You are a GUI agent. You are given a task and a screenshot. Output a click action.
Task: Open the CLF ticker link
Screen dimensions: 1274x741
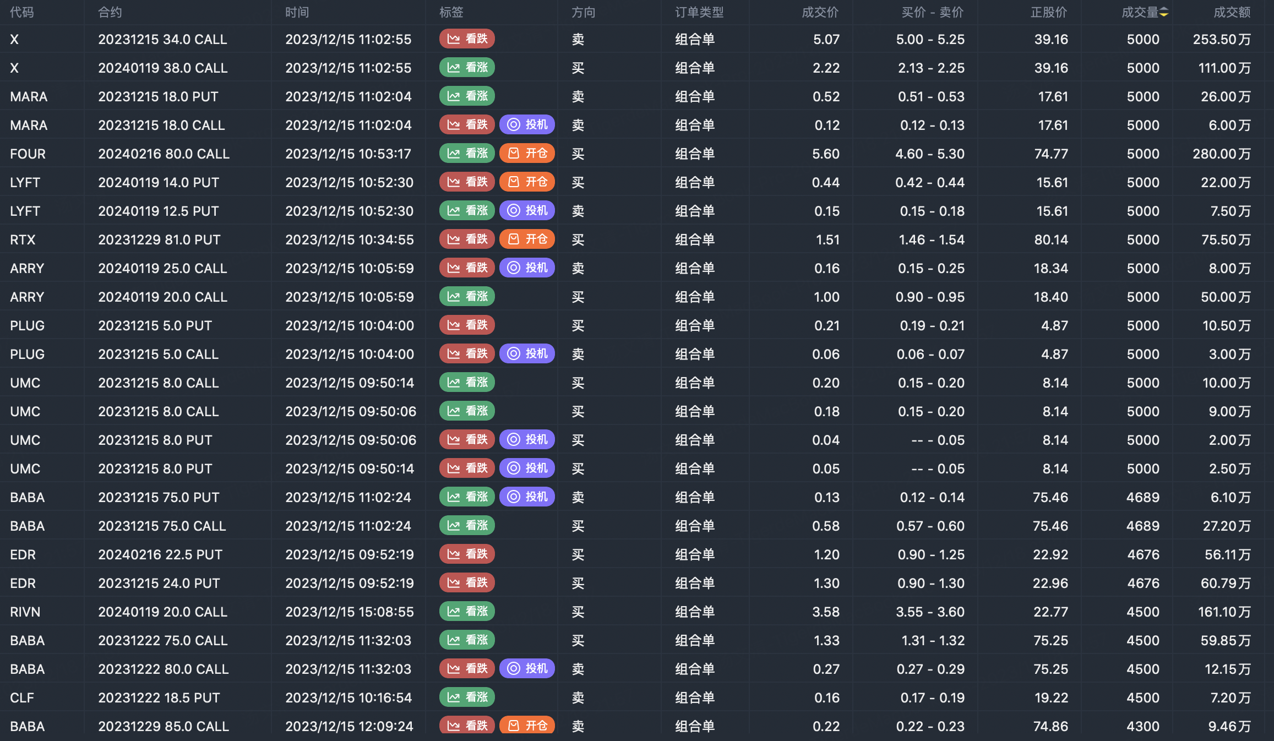pos(22,698)
